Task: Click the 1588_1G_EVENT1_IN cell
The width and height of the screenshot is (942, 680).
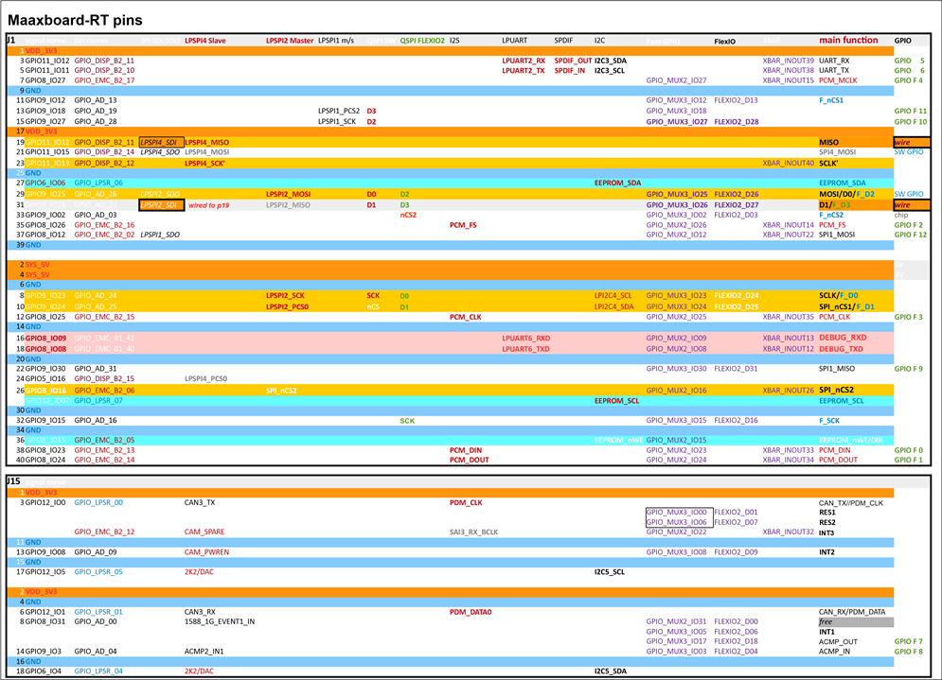Action: click(220, 621)
